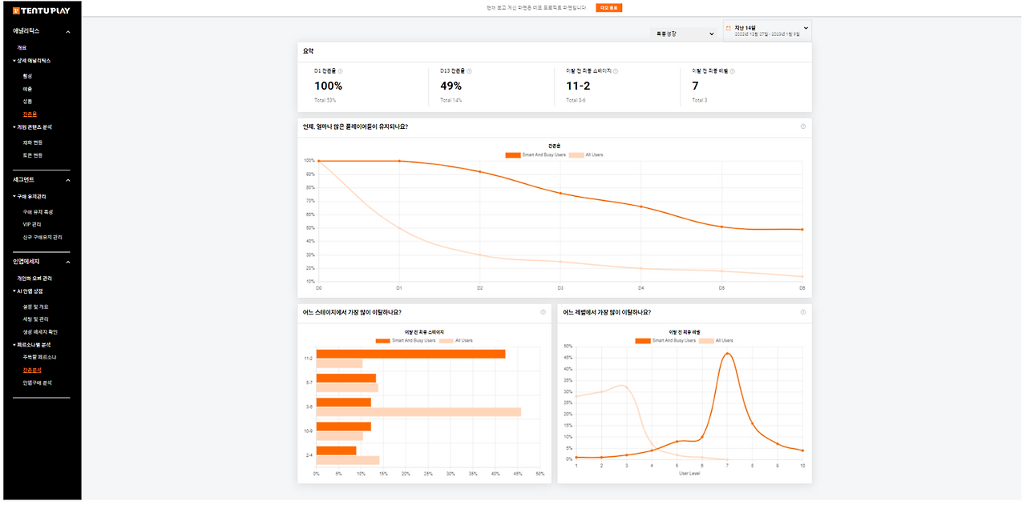Open info icon on stage churn panel
This screenshot has width=1026, height=505.
point(543,312)
